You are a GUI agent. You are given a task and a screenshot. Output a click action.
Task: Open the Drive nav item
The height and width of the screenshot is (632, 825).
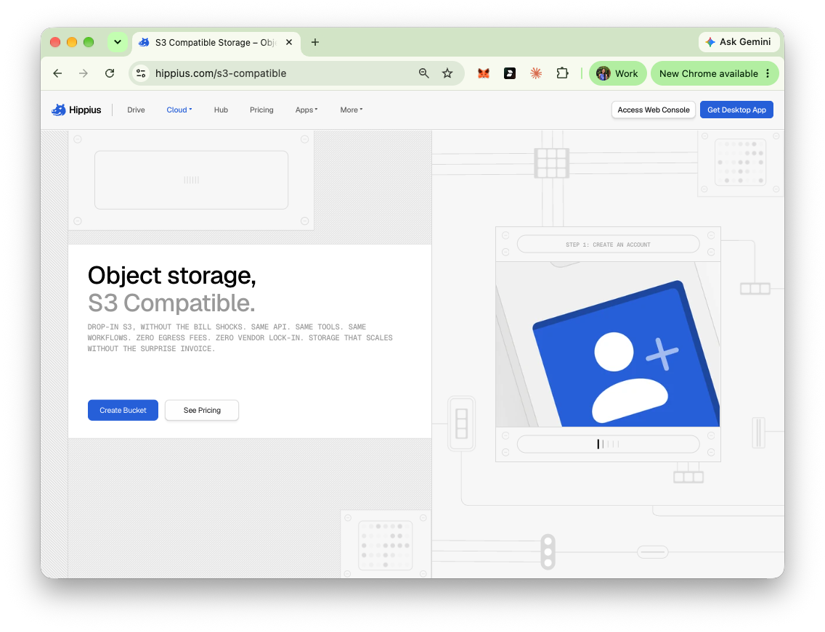click(x=136, y=110)
